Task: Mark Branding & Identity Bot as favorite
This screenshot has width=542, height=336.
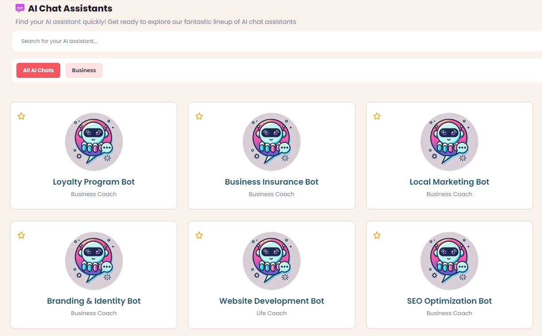Action: (21, 236)
